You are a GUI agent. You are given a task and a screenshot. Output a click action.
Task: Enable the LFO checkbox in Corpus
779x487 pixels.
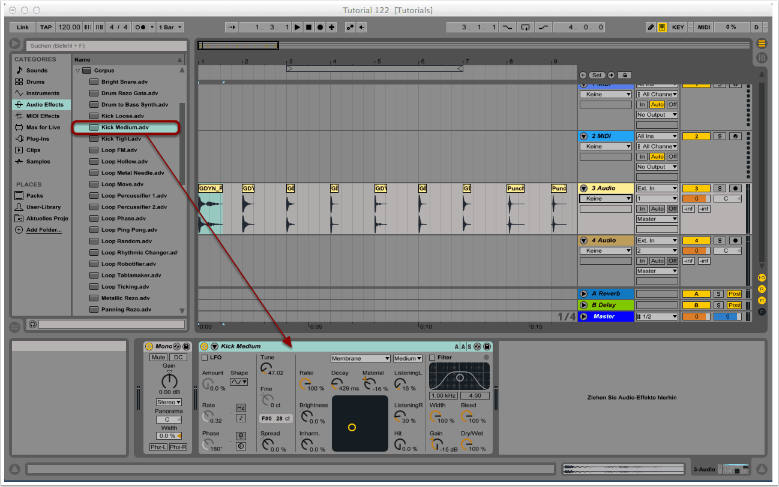point(205,358)
